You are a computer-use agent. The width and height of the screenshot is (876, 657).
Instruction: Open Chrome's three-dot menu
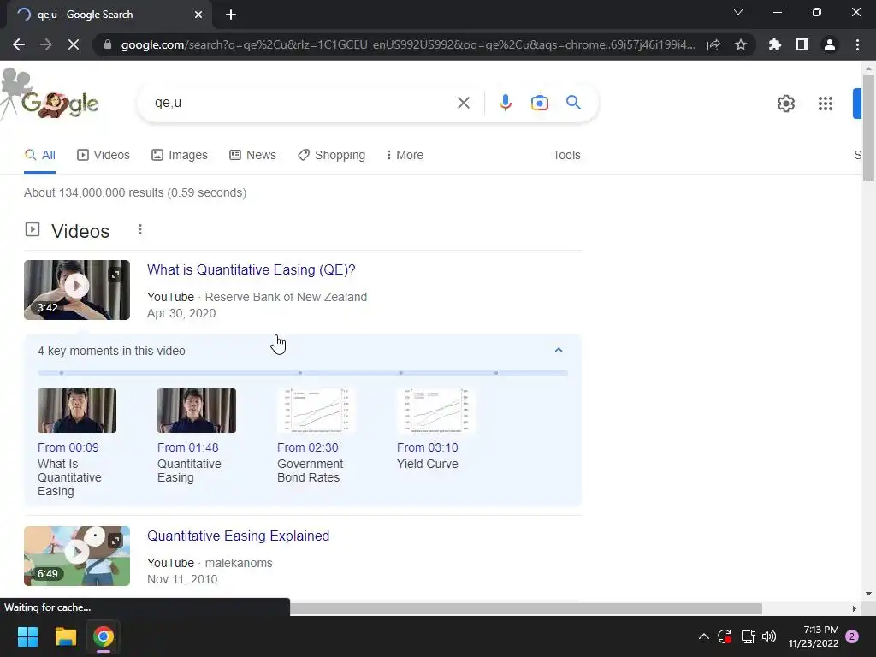pyautogui.click(x=857, y=44)
